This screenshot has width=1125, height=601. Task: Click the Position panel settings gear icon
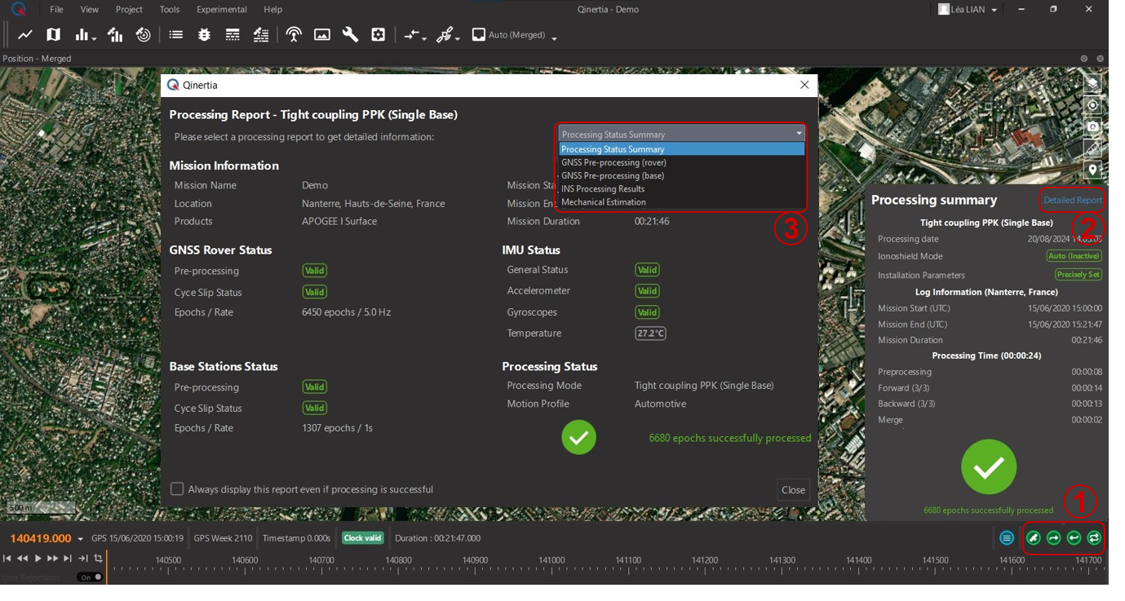click(x=1084, y=59)
